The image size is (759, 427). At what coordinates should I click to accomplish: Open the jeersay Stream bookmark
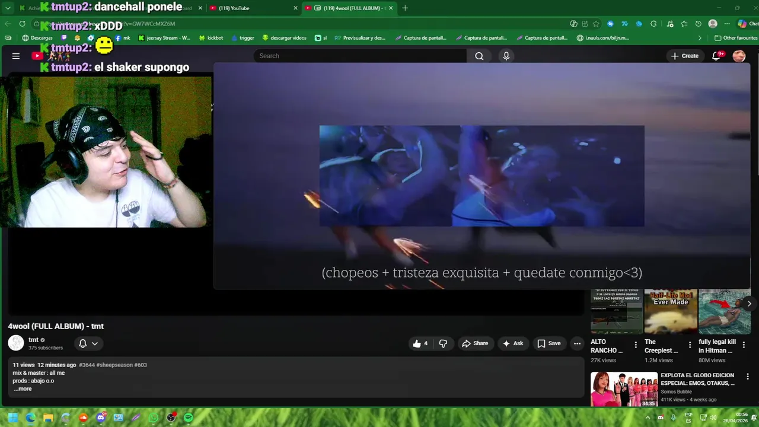click(164, 38)
